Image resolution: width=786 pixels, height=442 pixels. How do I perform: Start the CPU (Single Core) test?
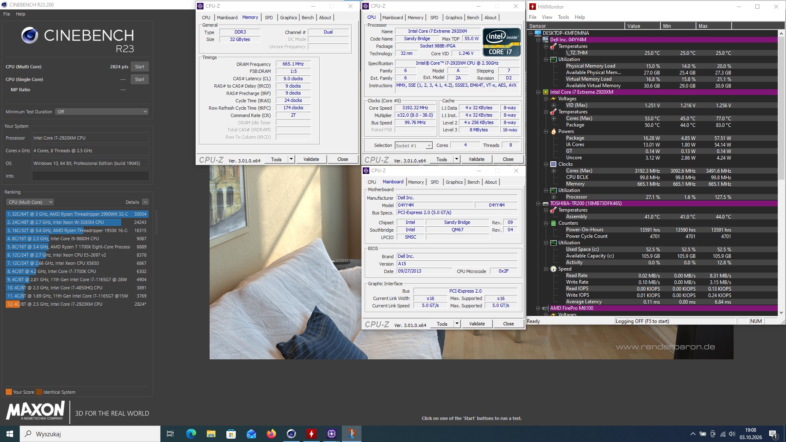(x=140, y=79)
